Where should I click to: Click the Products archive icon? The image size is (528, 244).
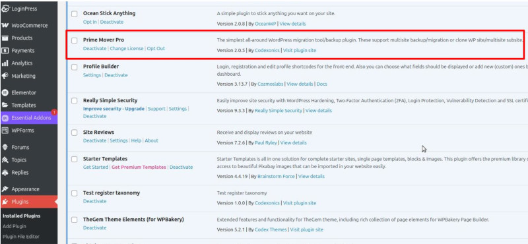[x=5, y=38]
